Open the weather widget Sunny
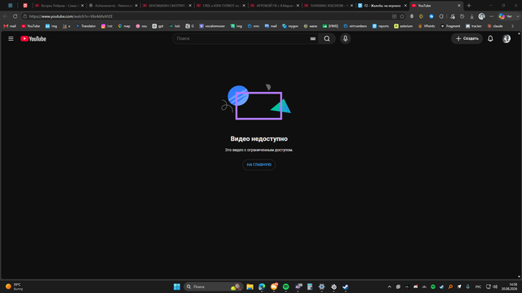 coord(15,286)
